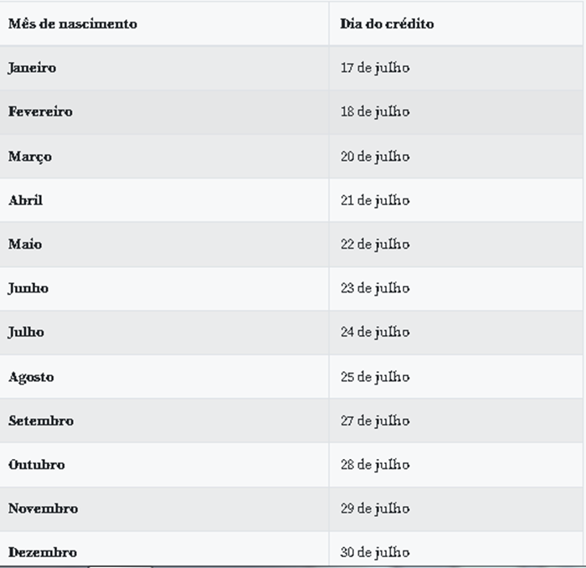Click the '23 de julho' date cell
The height and width of the screenshot is (568, 586).
point(375,288)
